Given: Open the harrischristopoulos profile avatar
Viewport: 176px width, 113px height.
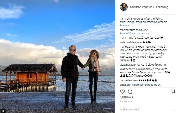Looking at the screenshot, I should click(124, 7).
